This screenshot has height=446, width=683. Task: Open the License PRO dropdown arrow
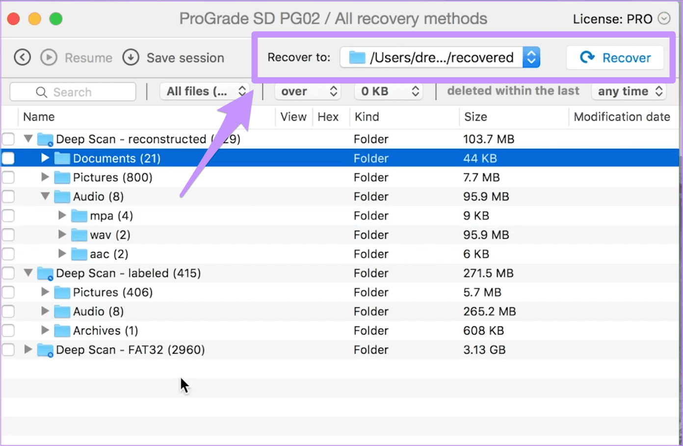(x=664, y=19)
